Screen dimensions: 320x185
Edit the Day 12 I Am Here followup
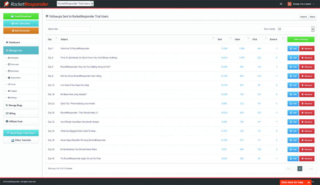click(x=293, y=85)
